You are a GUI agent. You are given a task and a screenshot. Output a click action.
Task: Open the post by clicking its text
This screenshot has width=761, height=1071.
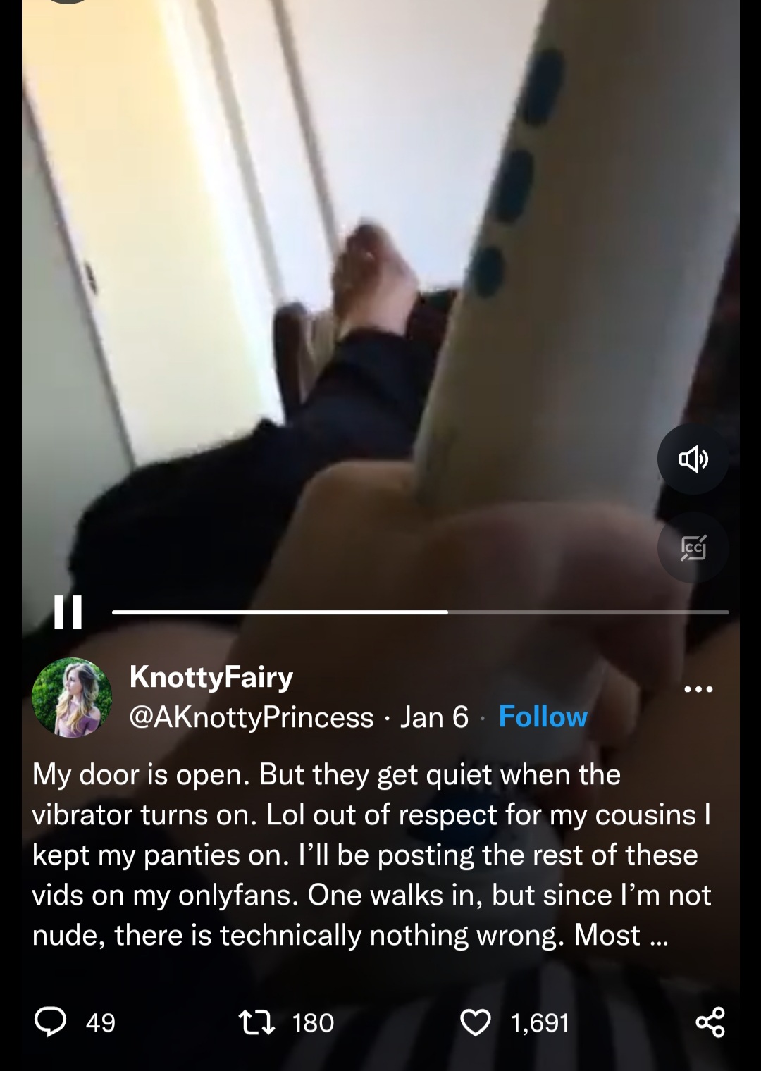tap(372, 855)
